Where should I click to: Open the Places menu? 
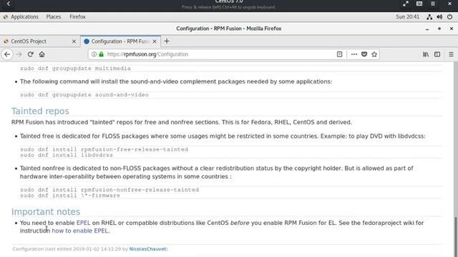point(54,17)
